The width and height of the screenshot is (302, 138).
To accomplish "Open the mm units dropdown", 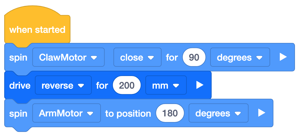I will [166, 85].
